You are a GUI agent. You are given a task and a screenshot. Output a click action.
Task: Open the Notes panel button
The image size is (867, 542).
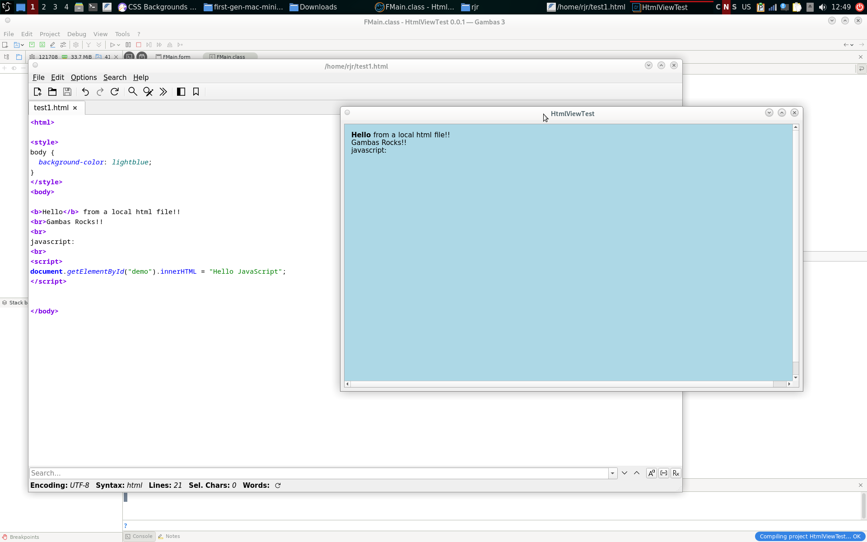pyautogui.click(x=169, y=536)
